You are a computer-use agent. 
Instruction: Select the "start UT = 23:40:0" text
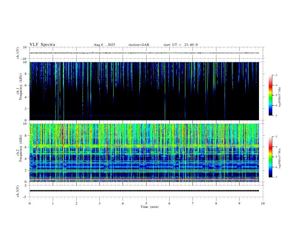[x=181, y=45]
